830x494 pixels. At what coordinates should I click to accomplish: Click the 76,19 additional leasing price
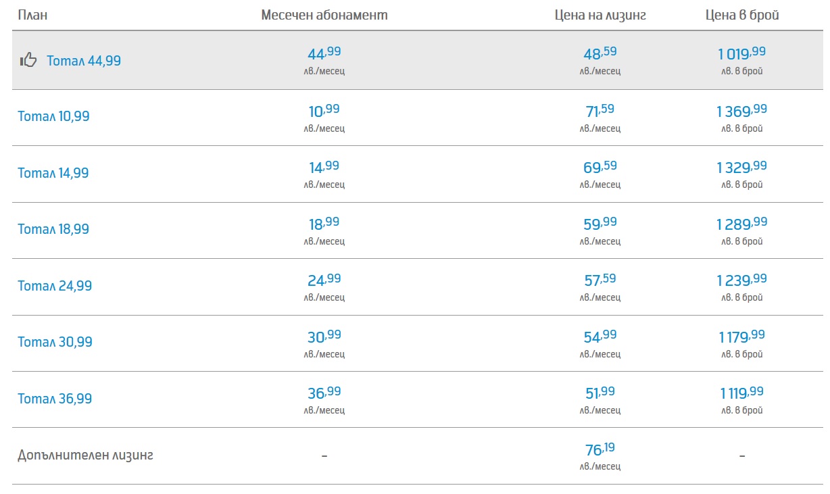pyautogui.click(x=600, y=449)
